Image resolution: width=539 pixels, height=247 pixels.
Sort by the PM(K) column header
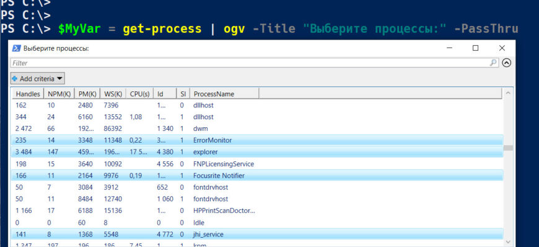[86, 94]
